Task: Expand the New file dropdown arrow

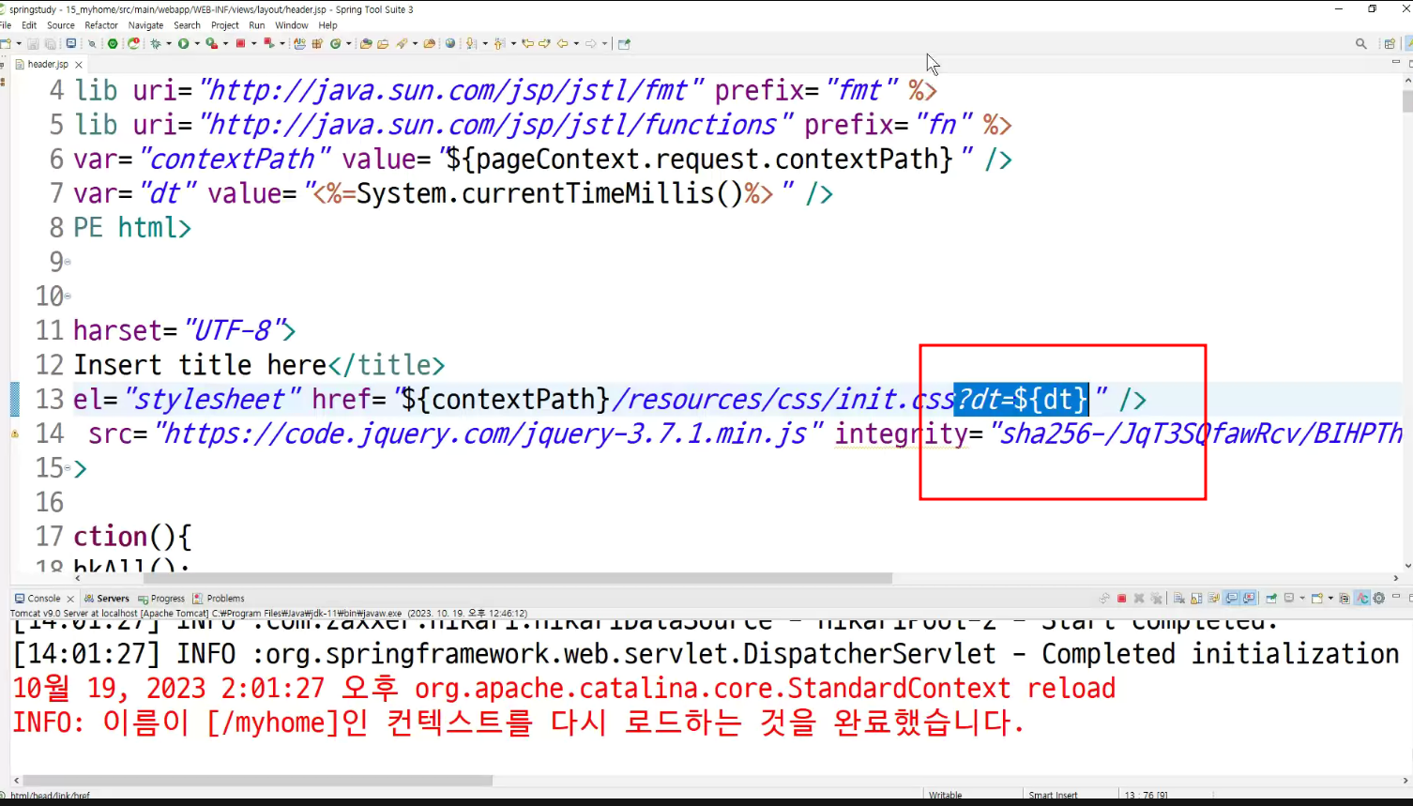Action: tap(19, 43)
